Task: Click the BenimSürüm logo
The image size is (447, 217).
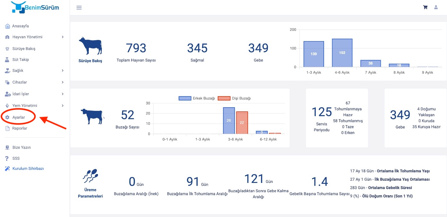Action: coord(35,7)
